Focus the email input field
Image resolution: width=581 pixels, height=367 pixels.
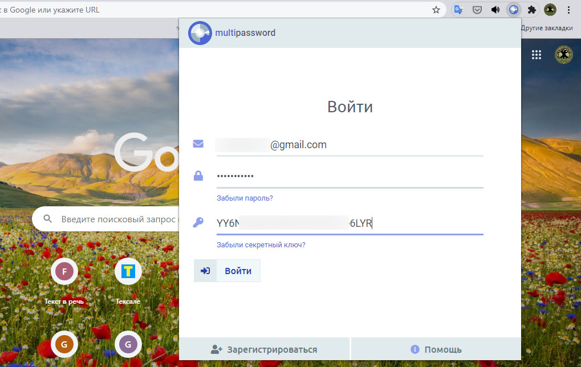(350, 145)
